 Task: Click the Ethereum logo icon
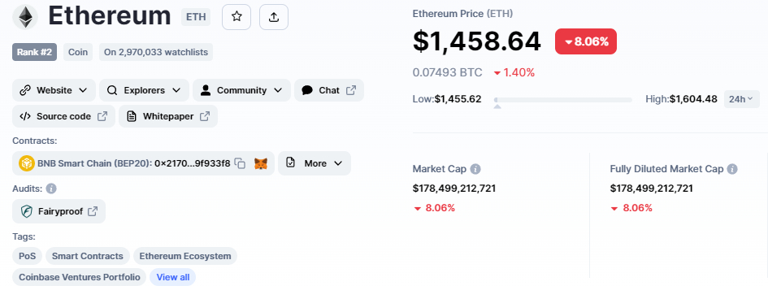pos(25,17)
